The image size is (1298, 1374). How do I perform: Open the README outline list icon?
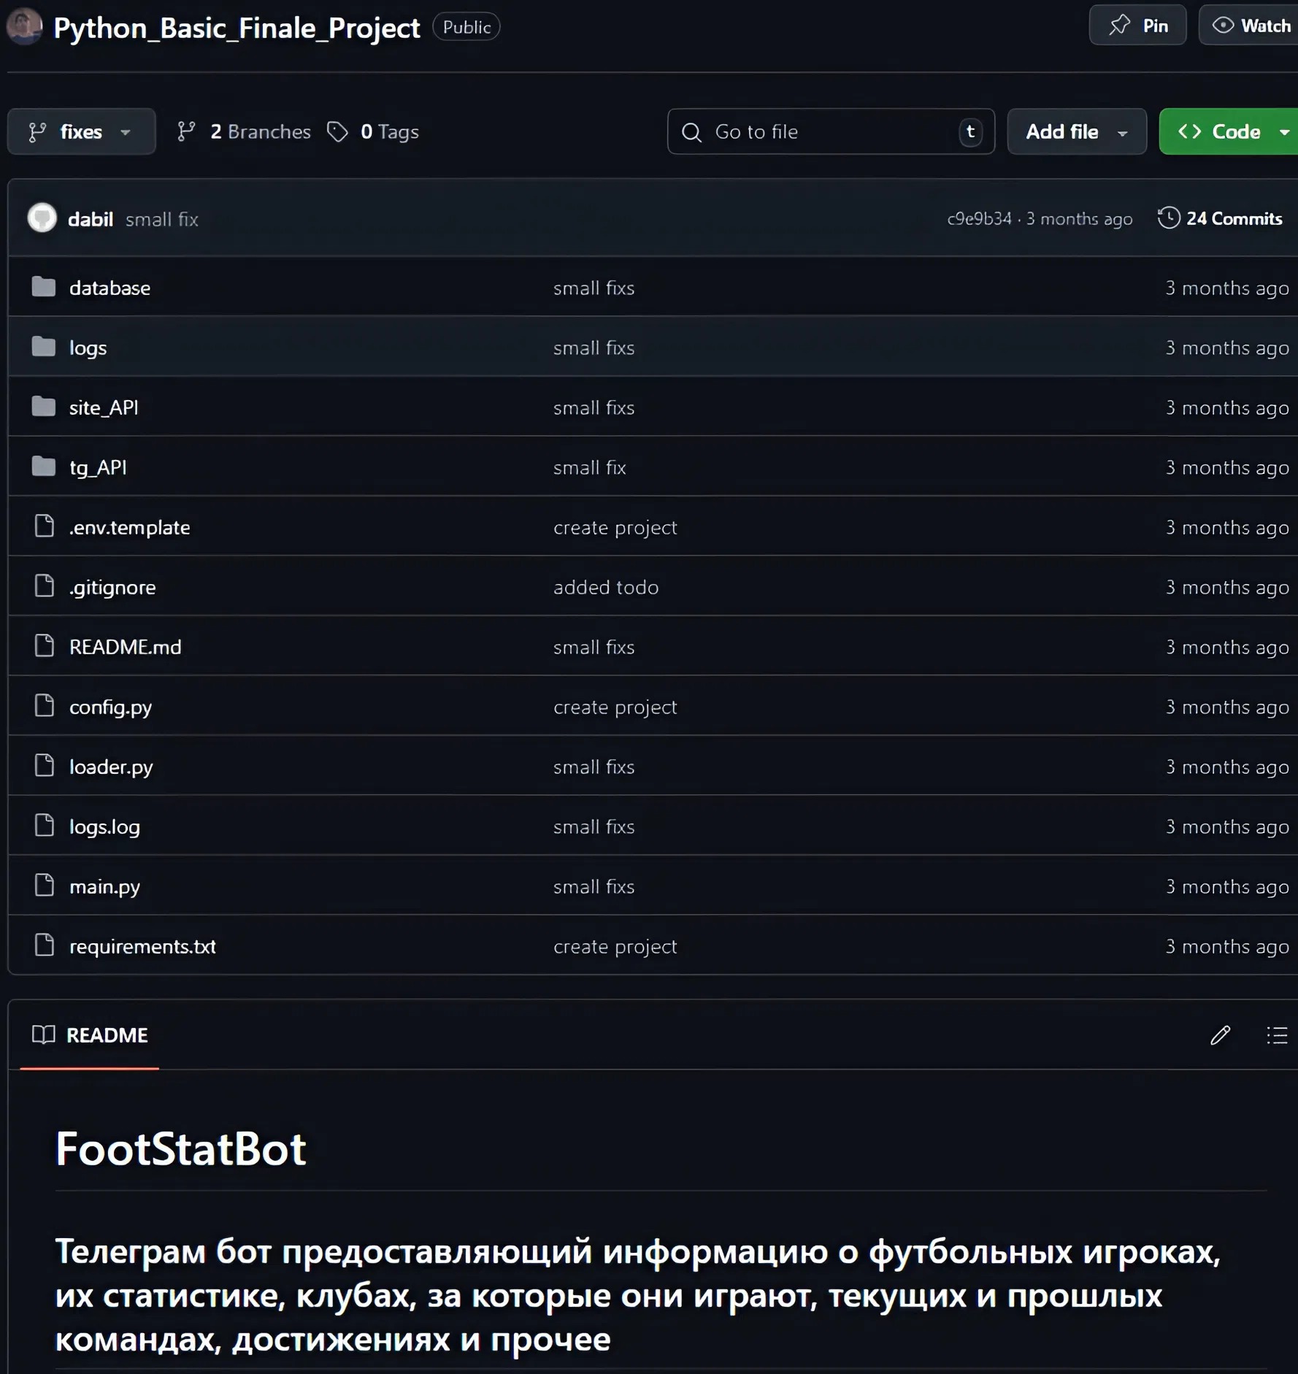pyautogui.click(x=1277, y=1035)
